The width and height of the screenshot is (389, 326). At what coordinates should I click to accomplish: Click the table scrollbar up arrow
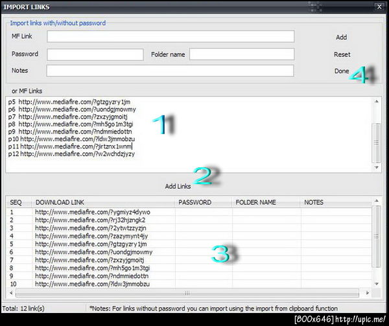[376, 200]
